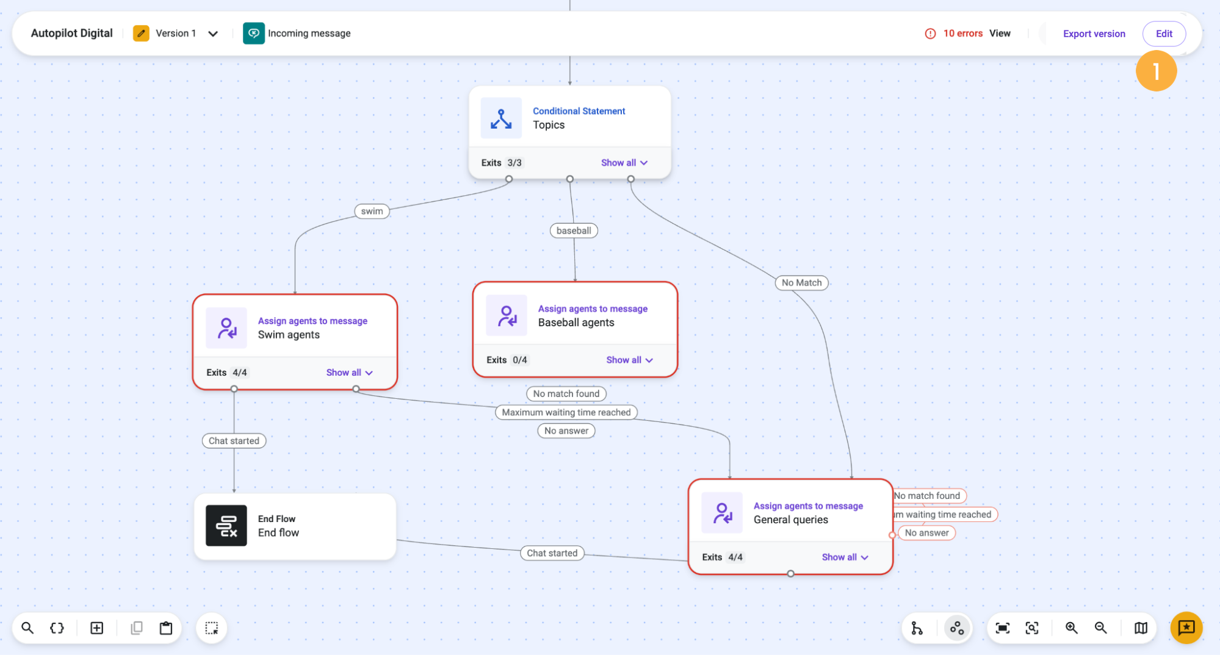Viewport: 1220px width, 655px height.
Task: Click the yellow pencil draft version icon
Action: tap(141, 33)
